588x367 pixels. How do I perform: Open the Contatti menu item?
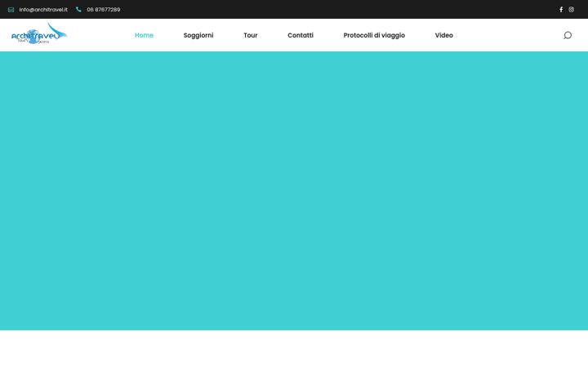301,35
